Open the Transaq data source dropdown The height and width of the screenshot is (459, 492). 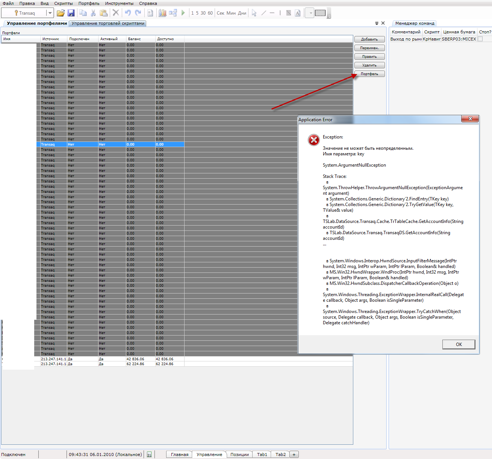tap(50, 13)
